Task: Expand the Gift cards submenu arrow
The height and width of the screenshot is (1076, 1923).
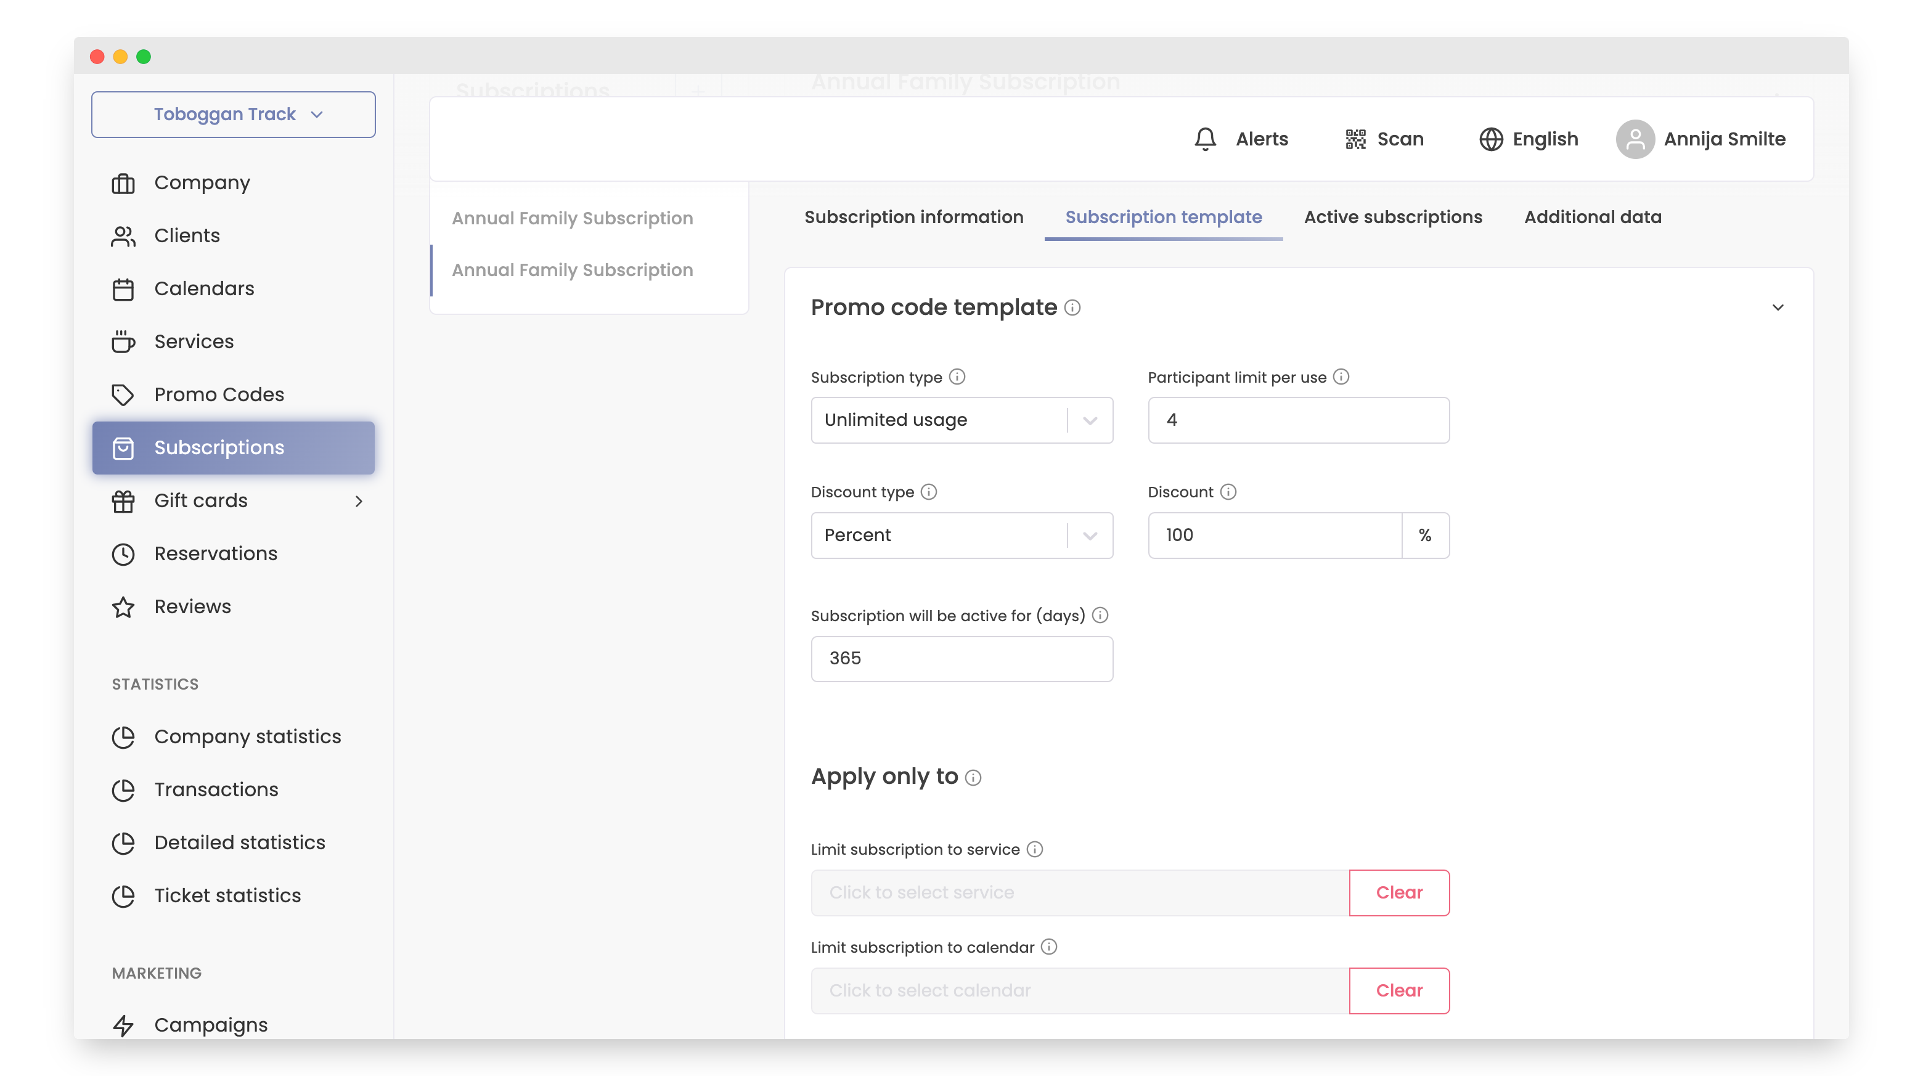Action: 358,500
